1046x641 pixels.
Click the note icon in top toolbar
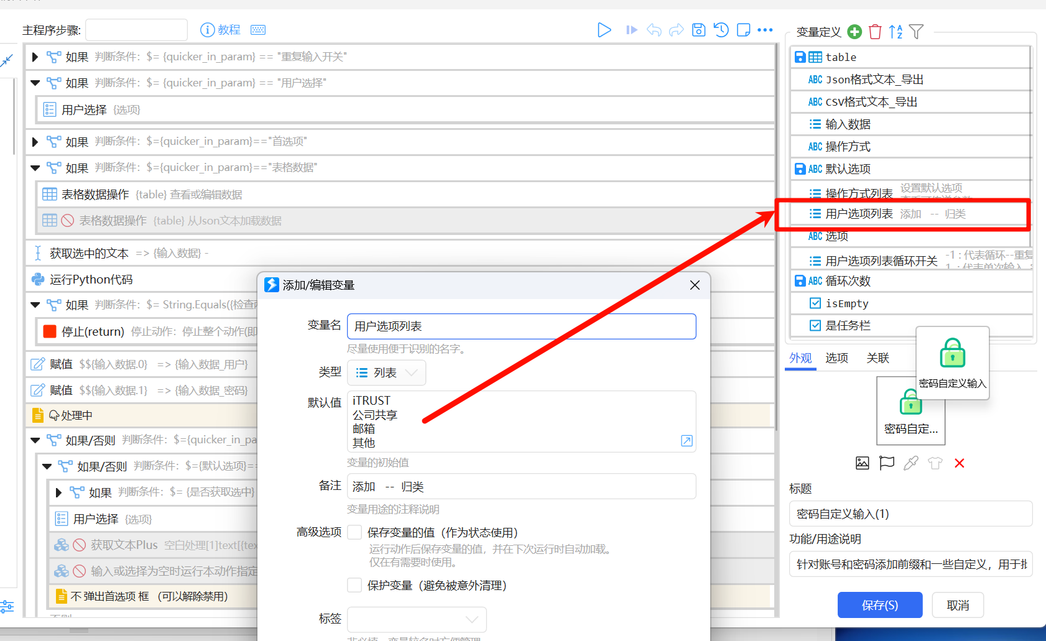point(743,30)
